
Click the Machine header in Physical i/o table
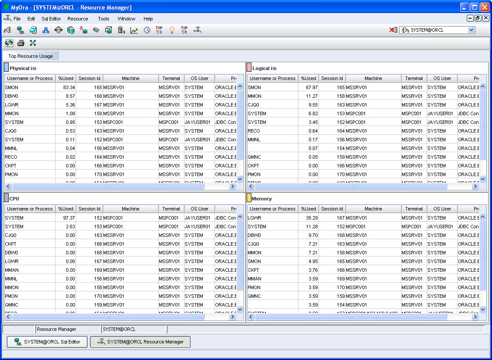(131, 78)
